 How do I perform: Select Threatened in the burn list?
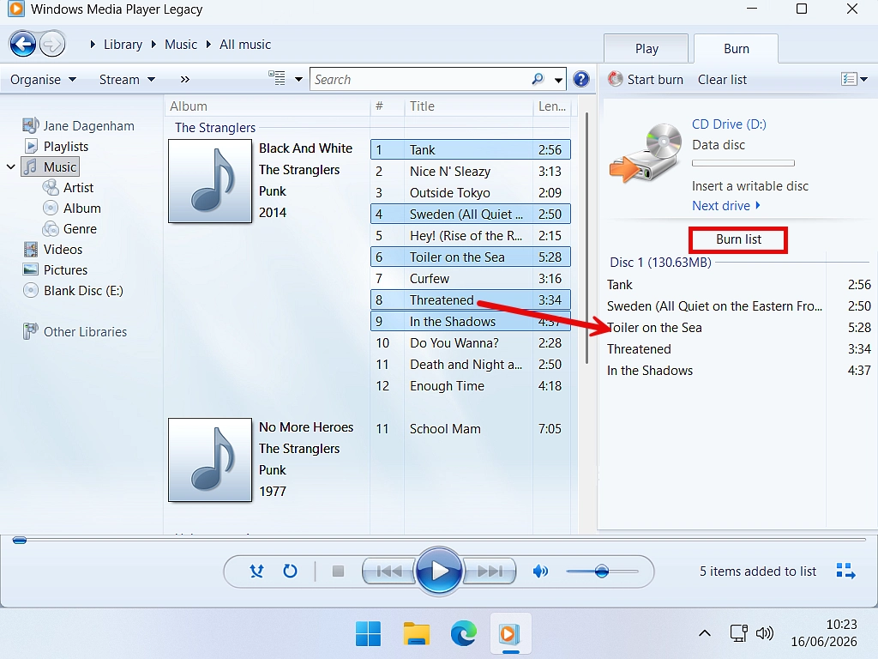click(x=738, y=349)
